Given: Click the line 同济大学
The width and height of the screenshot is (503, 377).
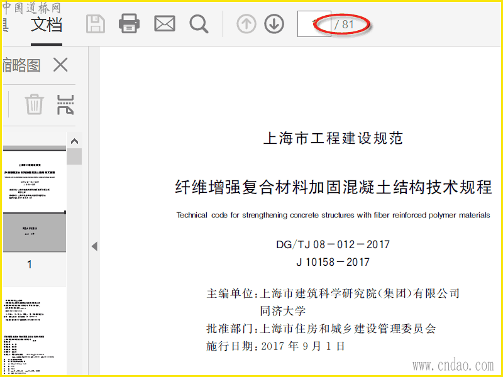Looking at the screenshot, I should [282, 311].
